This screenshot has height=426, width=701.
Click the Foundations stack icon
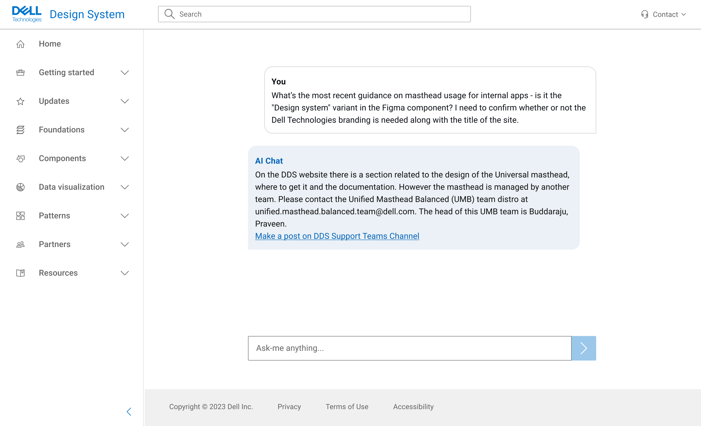tap(20, 130)
